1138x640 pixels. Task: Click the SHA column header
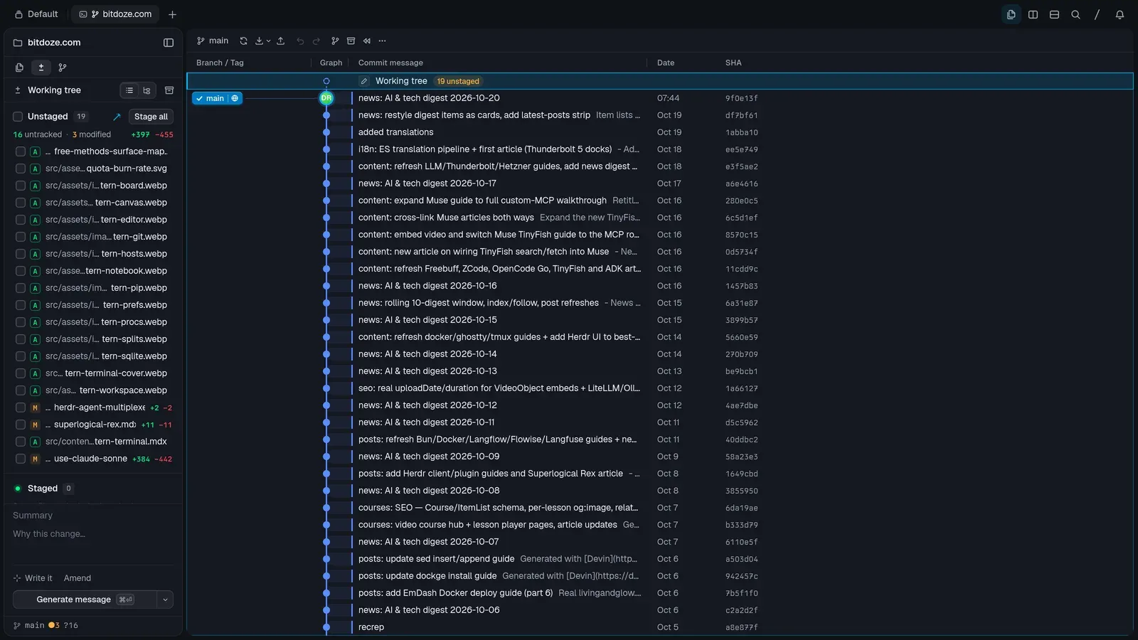click(x=733, y=63)
